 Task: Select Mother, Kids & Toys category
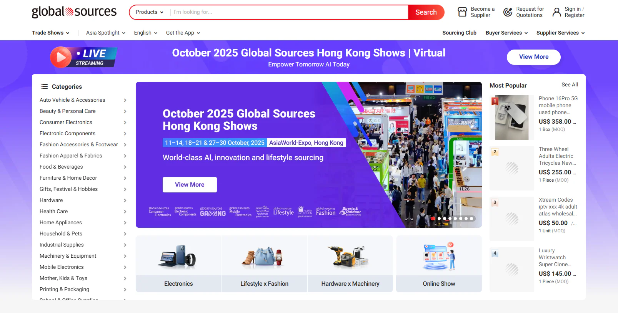[x=63, y=278]
